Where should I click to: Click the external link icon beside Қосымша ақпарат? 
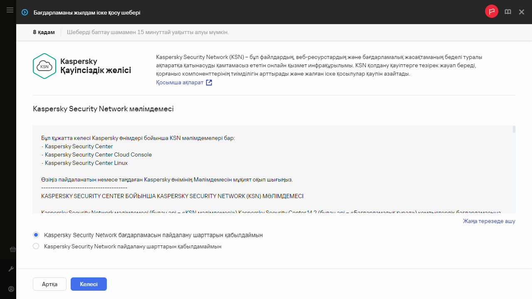coord(209,83)
